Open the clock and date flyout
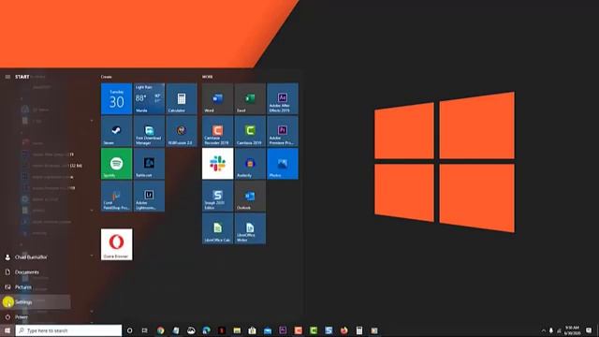Viewport: 599px width, 337px height. (x=572, y=330)
